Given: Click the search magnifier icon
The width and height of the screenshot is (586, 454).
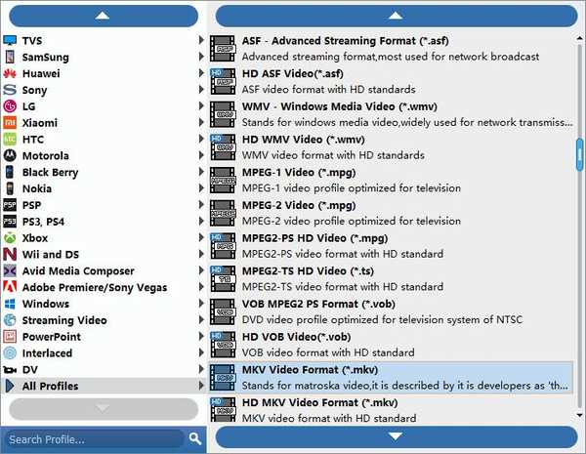Looking at the screenshot, I should [195, 438].
